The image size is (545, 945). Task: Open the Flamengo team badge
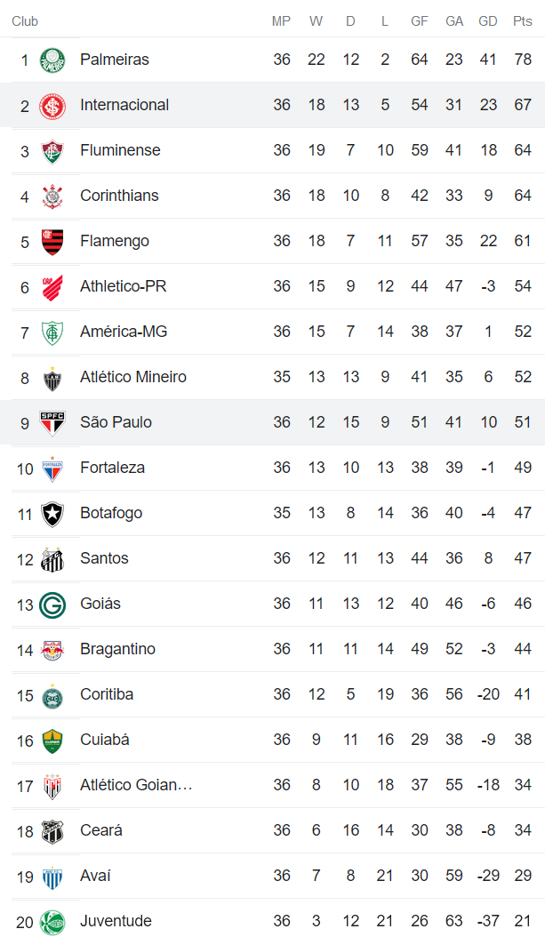coord(52,242)
